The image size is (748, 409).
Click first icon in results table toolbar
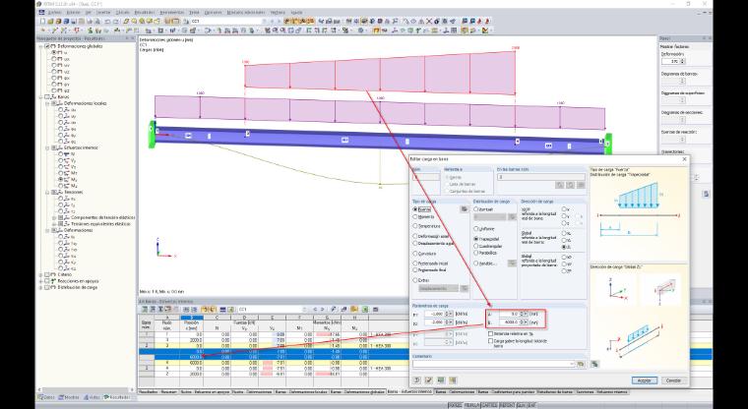144,310
